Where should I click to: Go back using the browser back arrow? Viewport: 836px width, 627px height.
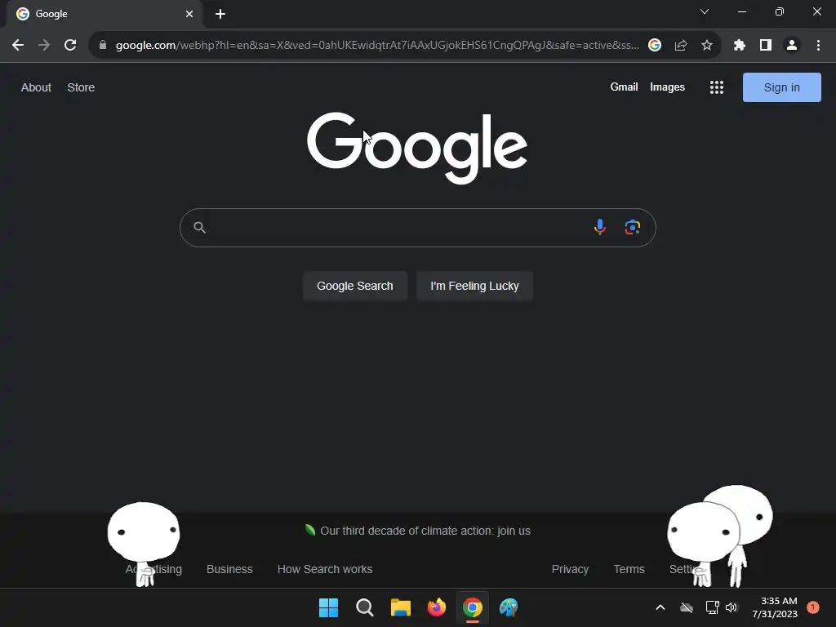pyautogui.click(x=18, y=46)
